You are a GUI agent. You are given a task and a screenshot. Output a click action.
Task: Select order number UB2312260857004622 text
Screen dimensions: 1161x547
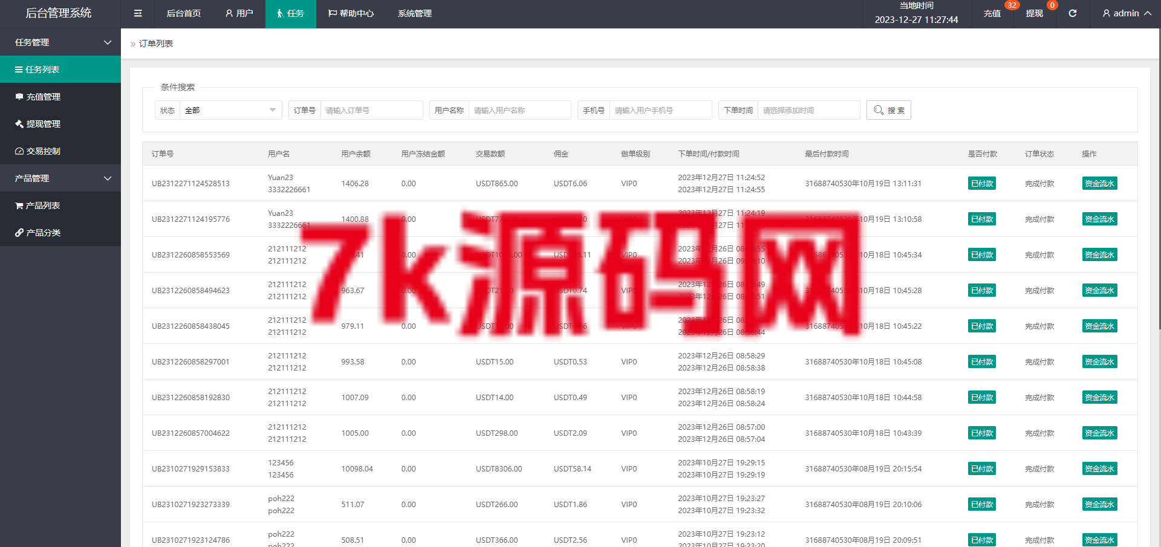(190, 433)
